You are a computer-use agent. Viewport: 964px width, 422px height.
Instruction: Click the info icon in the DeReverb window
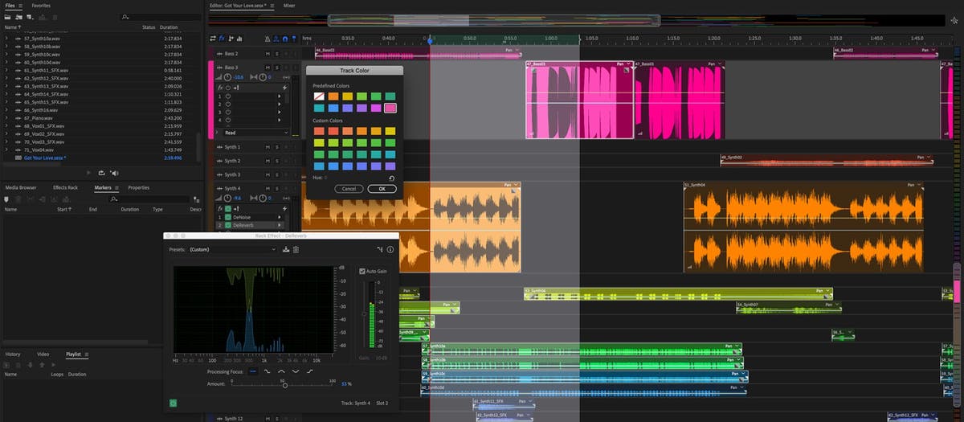point(390,250)
